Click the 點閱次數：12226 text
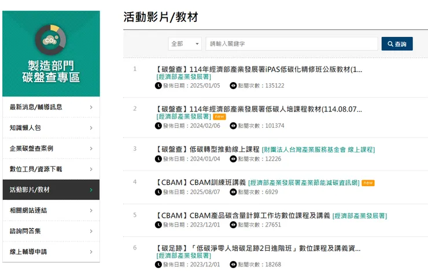The image size is (428, 271). 259,159
